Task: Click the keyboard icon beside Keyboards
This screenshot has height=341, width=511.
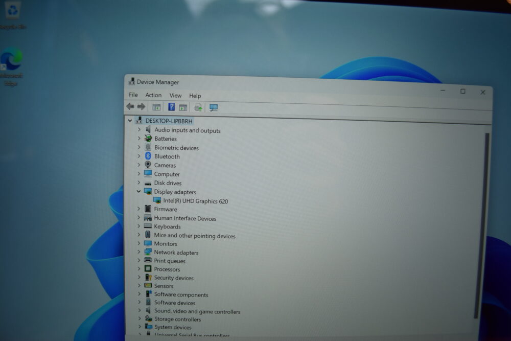Action: pyautogui.click(x=148, y=226)
